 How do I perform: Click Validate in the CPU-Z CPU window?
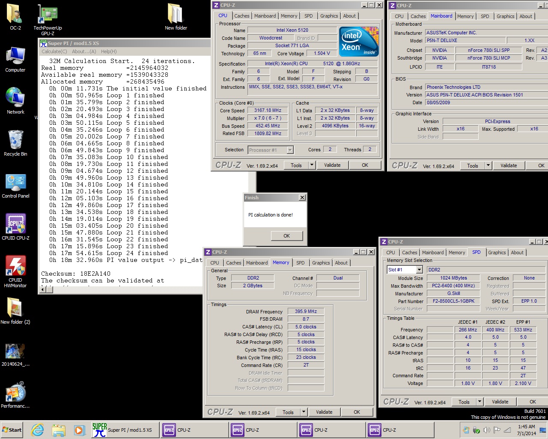pyautogui.click(x=332, y=165)
